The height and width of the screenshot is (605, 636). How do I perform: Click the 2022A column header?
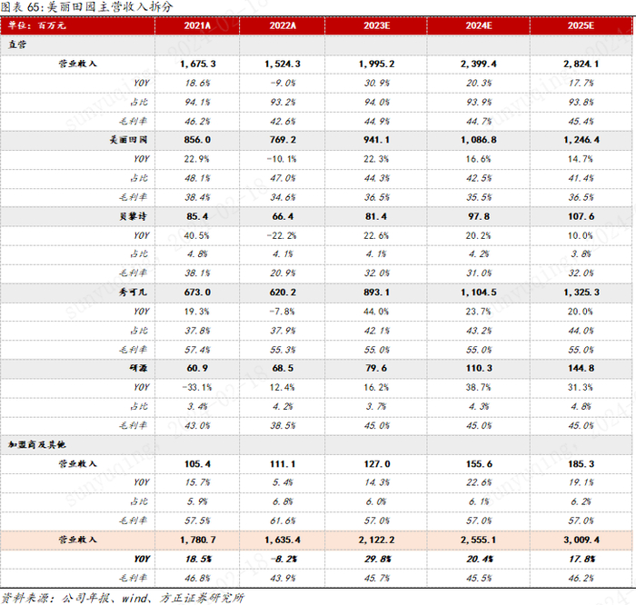[283, 25]
